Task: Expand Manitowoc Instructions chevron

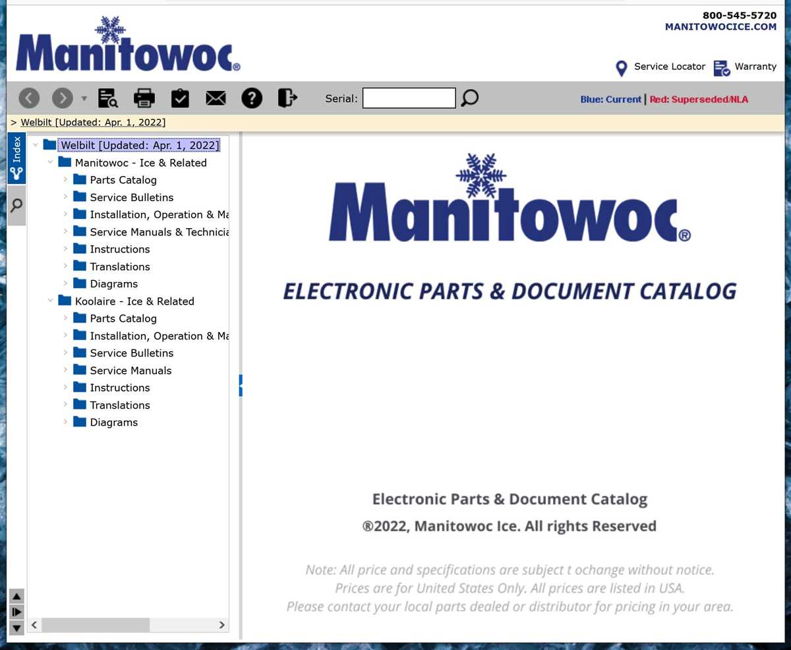Action: point(65,249)
